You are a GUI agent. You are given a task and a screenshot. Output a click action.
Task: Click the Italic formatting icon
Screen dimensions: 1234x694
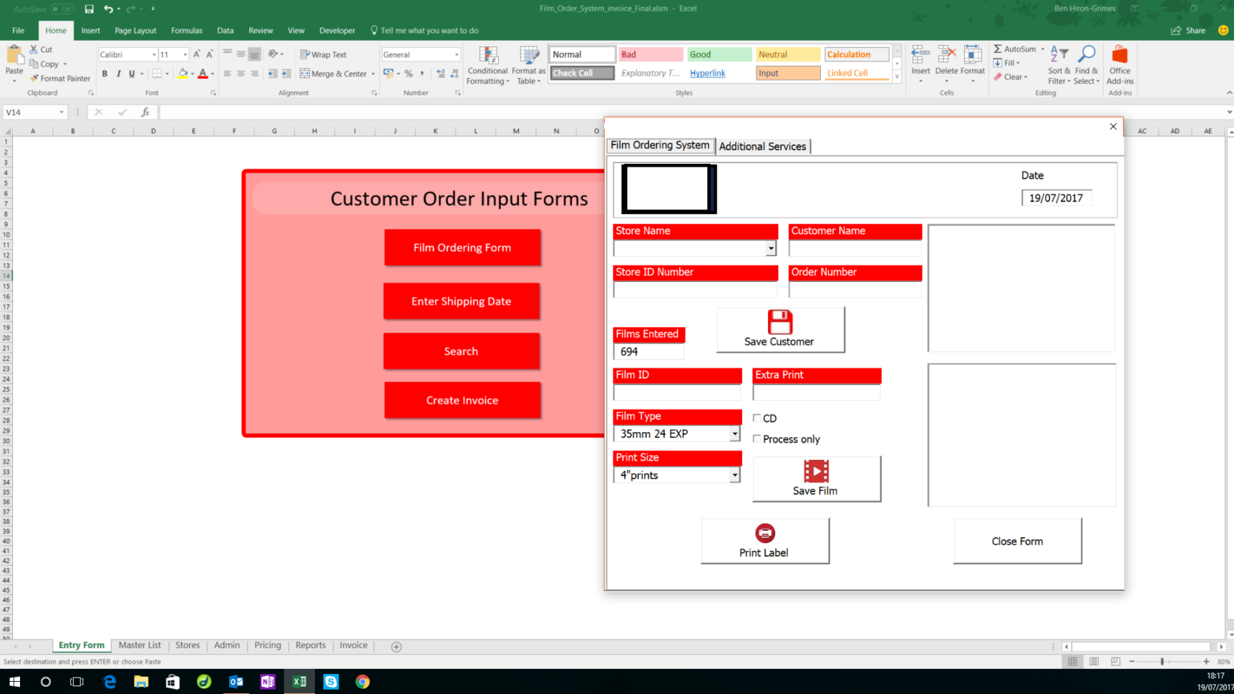(x=118, y=74)
